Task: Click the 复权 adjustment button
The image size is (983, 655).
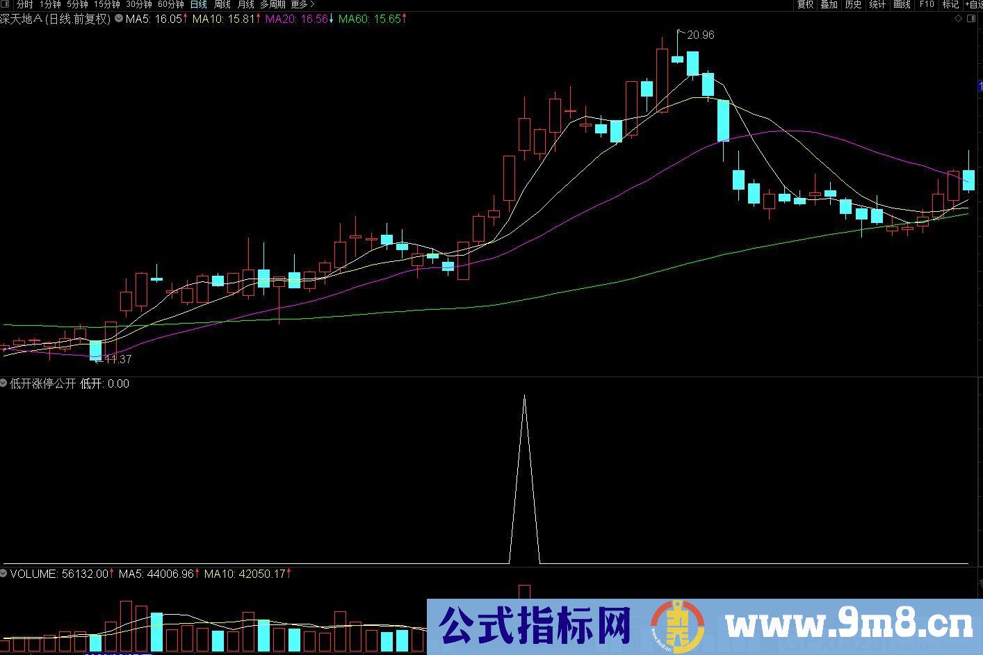Action: pos(805,4)
